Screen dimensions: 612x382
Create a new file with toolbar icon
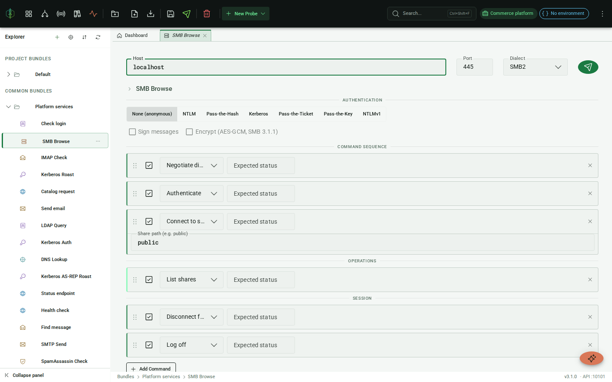134,14
